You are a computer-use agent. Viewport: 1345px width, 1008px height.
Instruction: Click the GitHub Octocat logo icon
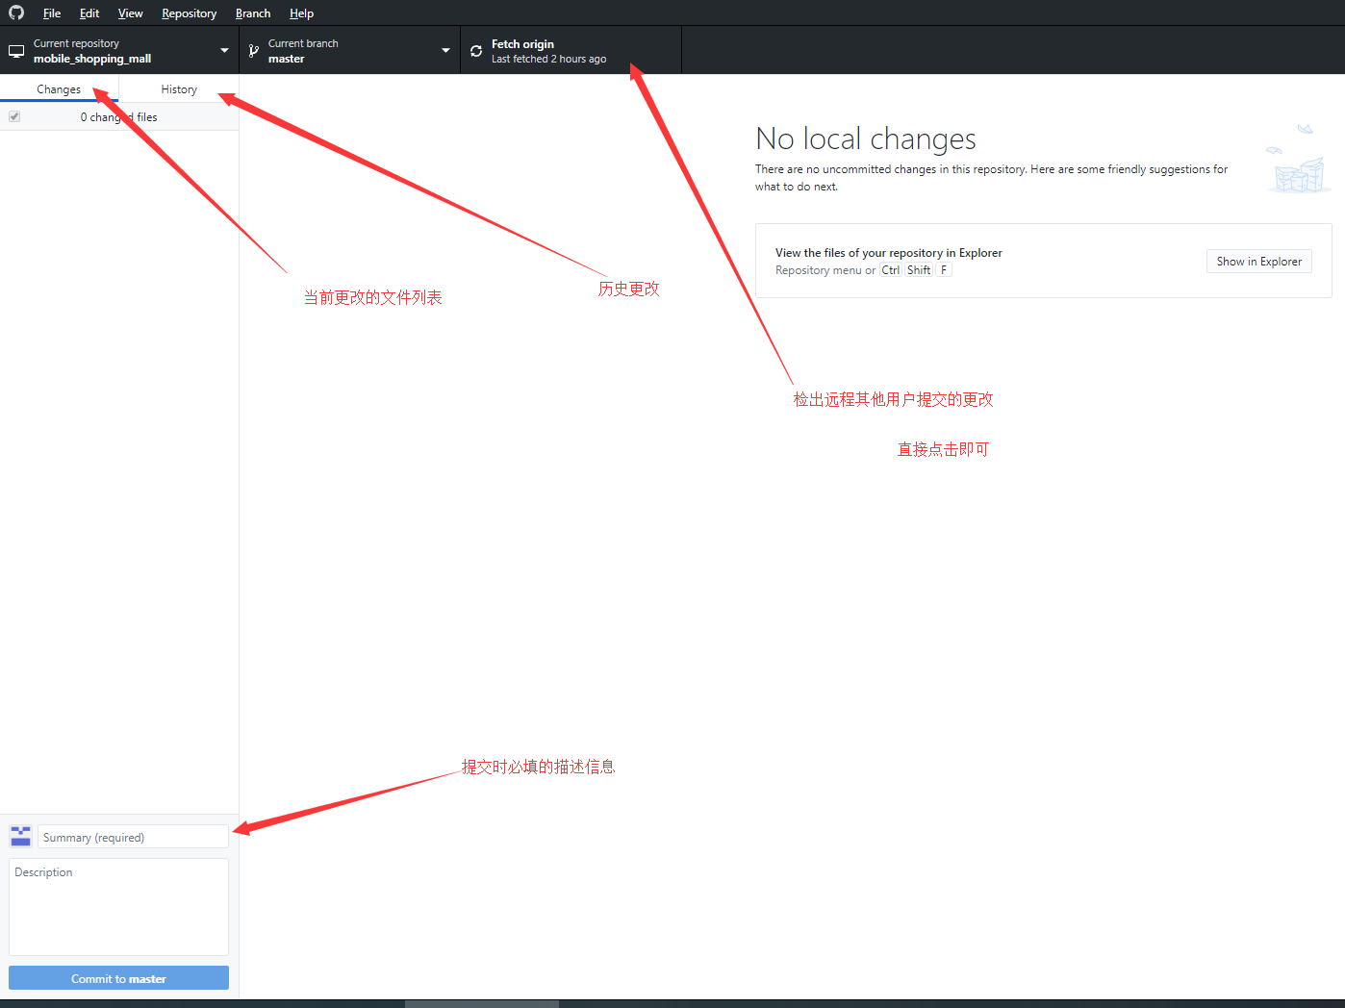coord(16,13)
